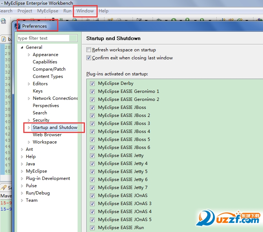This screenshot has width=263, height=232.
Task: Click MyEclipse EASIE JBoss 4 entry text
Action: pyautogui.click(x=124, y=131)
